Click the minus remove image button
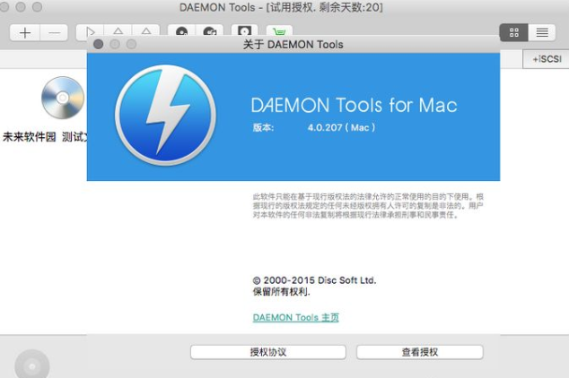The width and height of the screenshot is (569, 378). click(x=54, y=33)
